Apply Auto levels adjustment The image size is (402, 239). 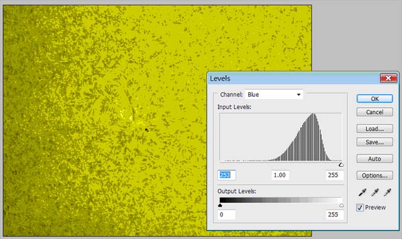pos(374,159)
